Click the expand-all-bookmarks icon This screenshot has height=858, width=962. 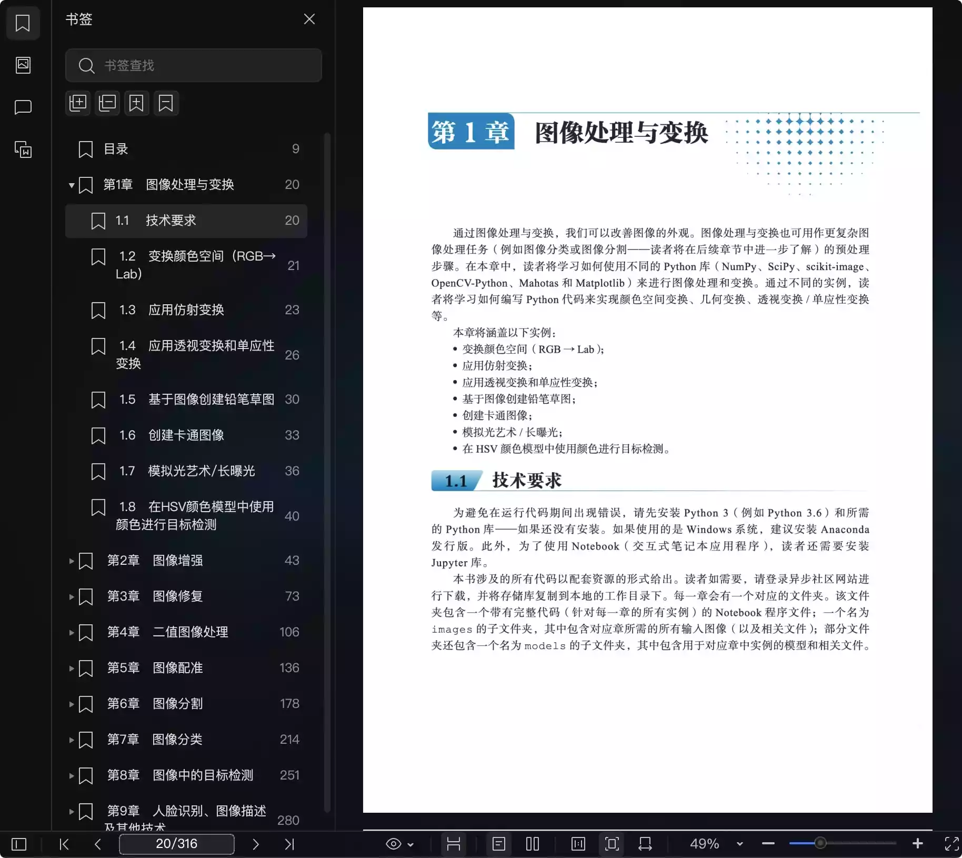pos(78,103)
